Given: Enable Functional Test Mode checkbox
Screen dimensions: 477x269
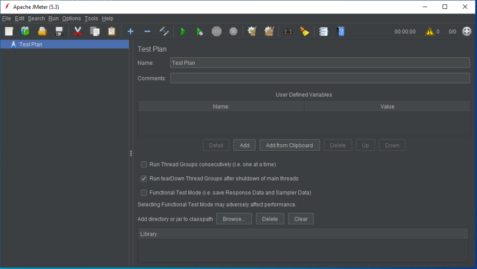Looking at the screenshot, I should pyautogui.click(x=144, y=192).
